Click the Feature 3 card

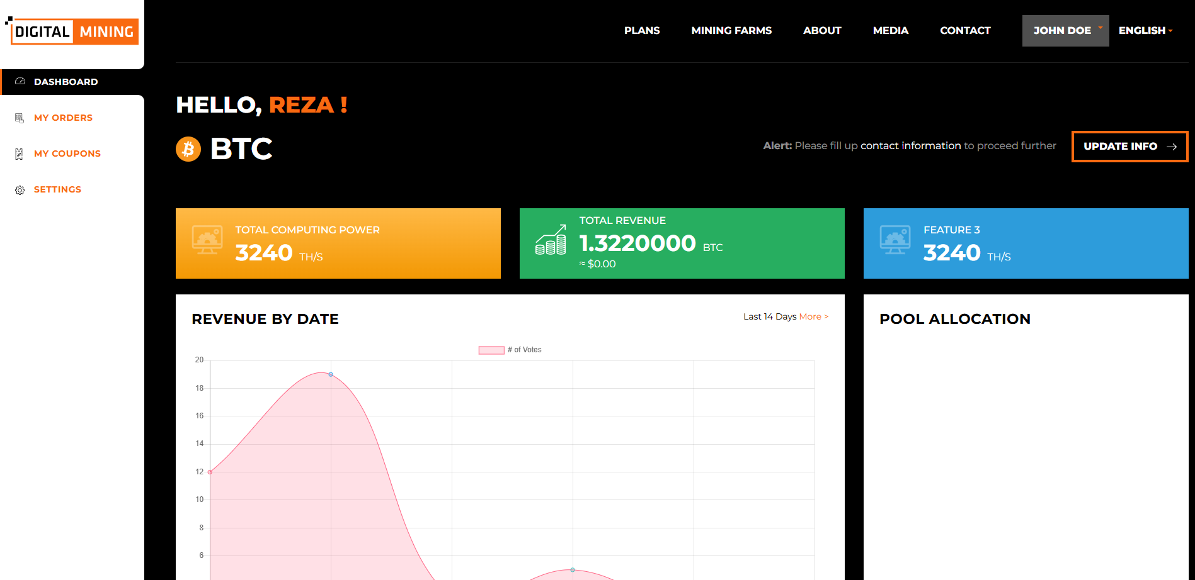pos(1026,243)
